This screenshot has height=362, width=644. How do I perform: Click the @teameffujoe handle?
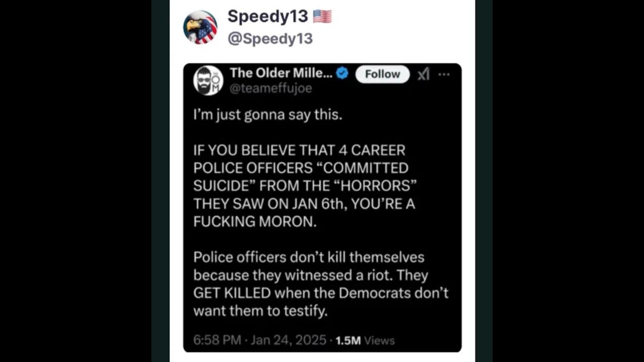271,88
